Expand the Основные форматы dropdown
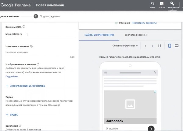 [125, 46]
